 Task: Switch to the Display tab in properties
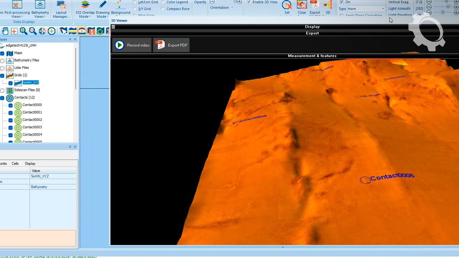pos(30,163)
